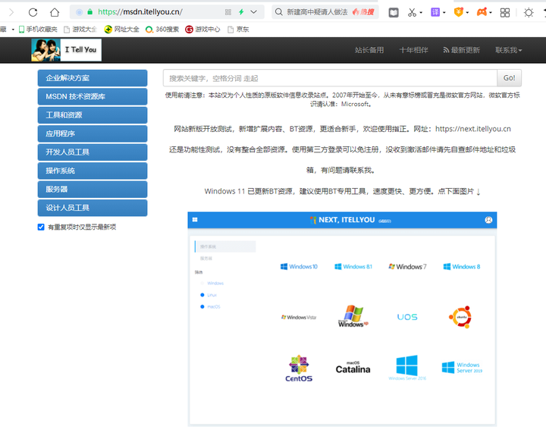Click the scissors screenshot tool icon

point(412,13)
